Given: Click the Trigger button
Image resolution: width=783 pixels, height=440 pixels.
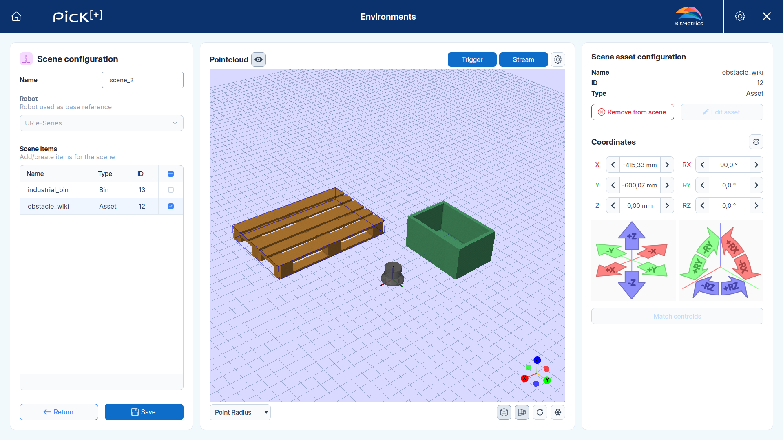Looking at the screenshot, I should pos(472,59).
